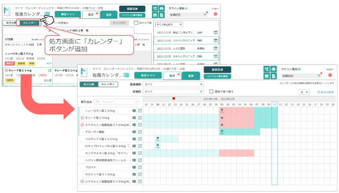Screen dimensions: 339x193
Task: Expand the 医療機関 dropdown
Action: coord(173,84)
